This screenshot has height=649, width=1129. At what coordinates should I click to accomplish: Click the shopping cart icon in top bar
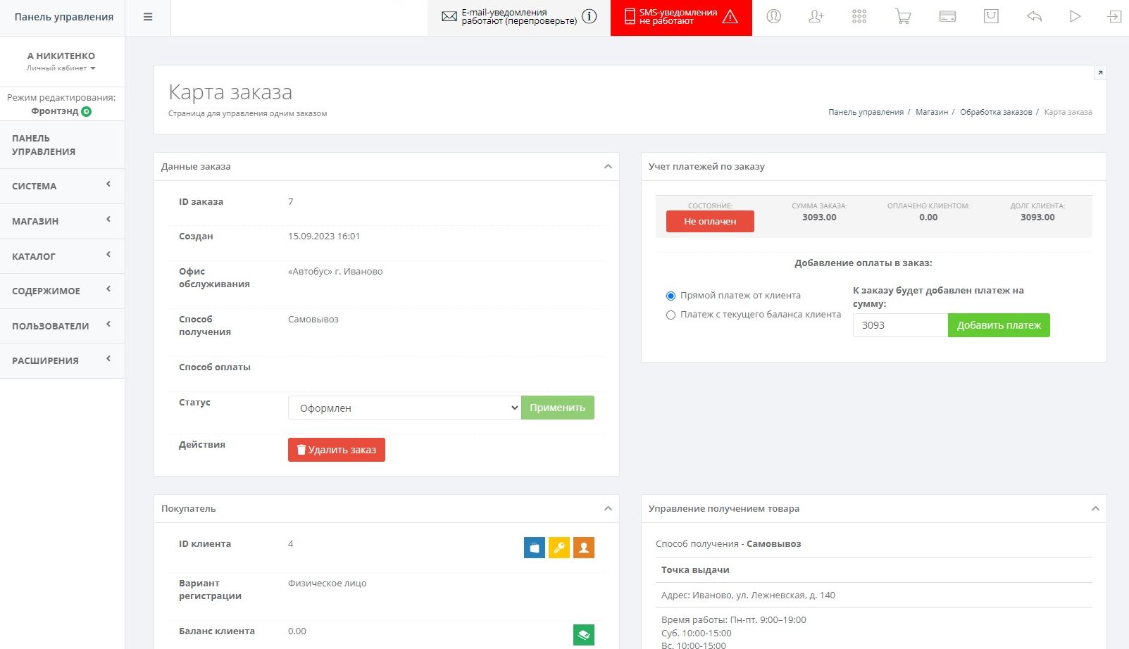click(903, 17)
